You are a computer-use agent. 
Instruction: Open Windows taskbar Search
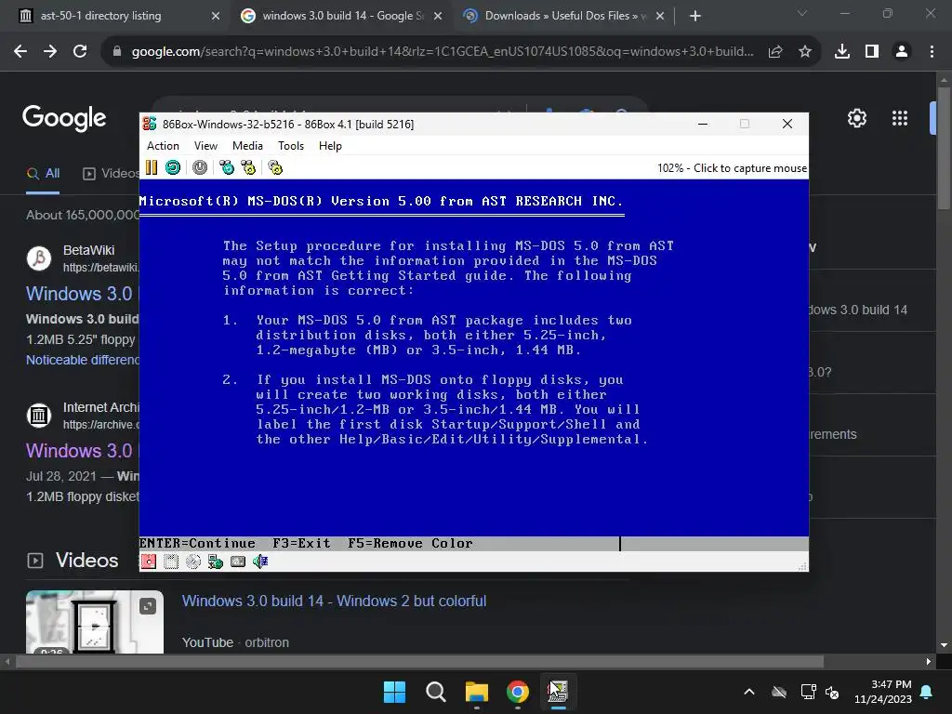tap(436, 692)
